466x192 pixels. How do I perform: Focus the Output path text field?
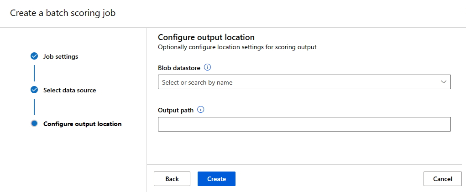click(304, 124)
